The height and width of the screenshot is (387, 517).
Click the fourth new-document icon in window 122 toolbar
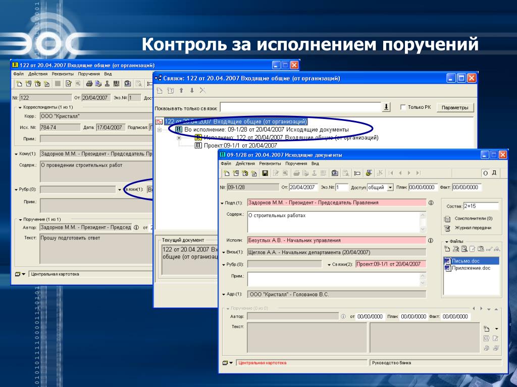click(47, 84)
